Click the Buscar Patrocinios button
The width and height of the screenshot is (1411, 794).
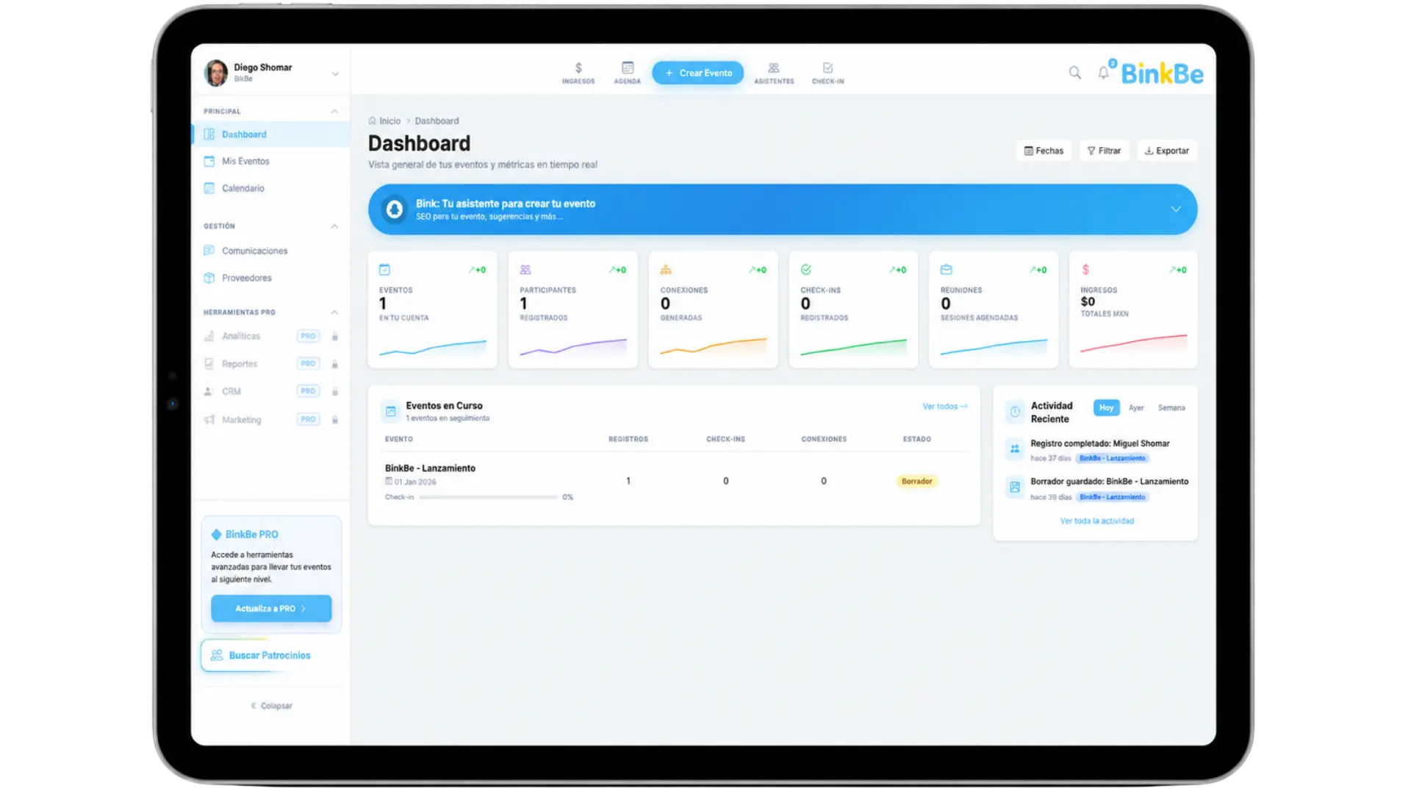(x=271, y=655)
